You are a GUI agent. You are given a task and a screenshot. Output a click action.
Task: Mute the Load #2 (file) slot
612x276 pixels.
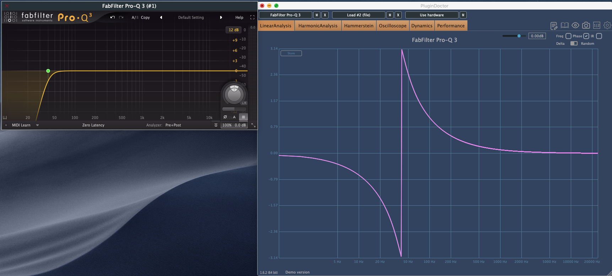390,15
